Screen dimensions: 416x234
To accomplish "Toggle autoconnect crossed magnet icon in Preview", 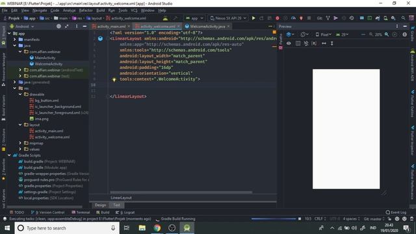I will coord(306,44).
